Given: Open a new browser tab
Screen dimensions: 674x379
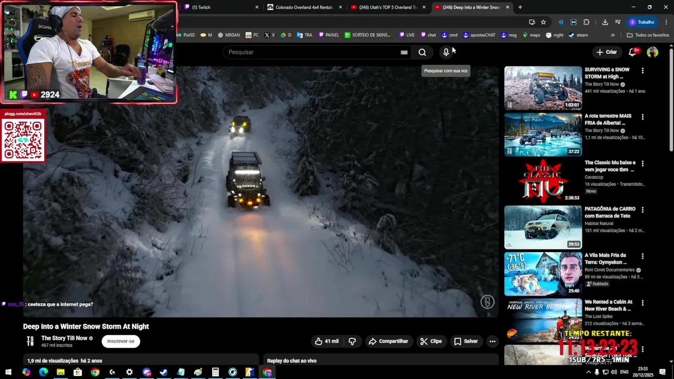Looking at the screenshot, I should [520, 7].
